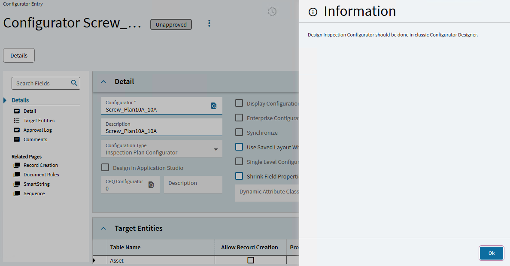This screenshot has width=510, height=266.
Task: Click the Sequence page icon
Action: 17,193
